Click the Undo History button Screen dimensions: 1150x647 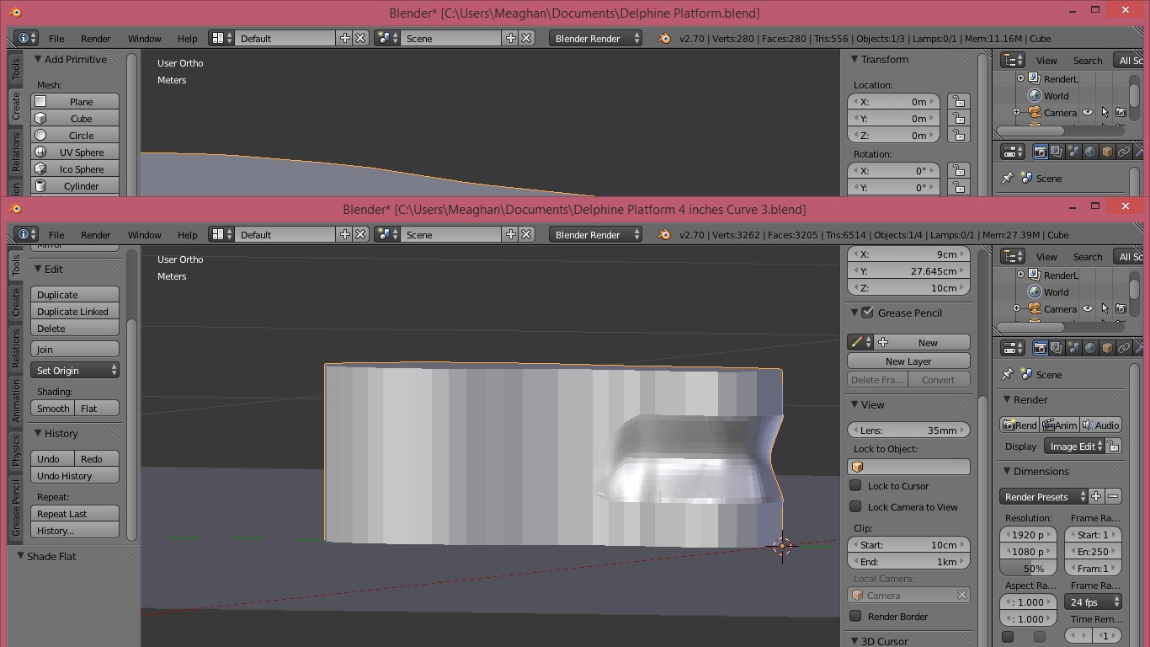click(x=75, y=476)
